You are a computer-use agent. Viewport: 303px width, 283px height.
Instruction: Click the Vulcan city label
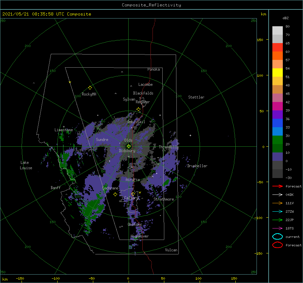(x=171, y=250)
